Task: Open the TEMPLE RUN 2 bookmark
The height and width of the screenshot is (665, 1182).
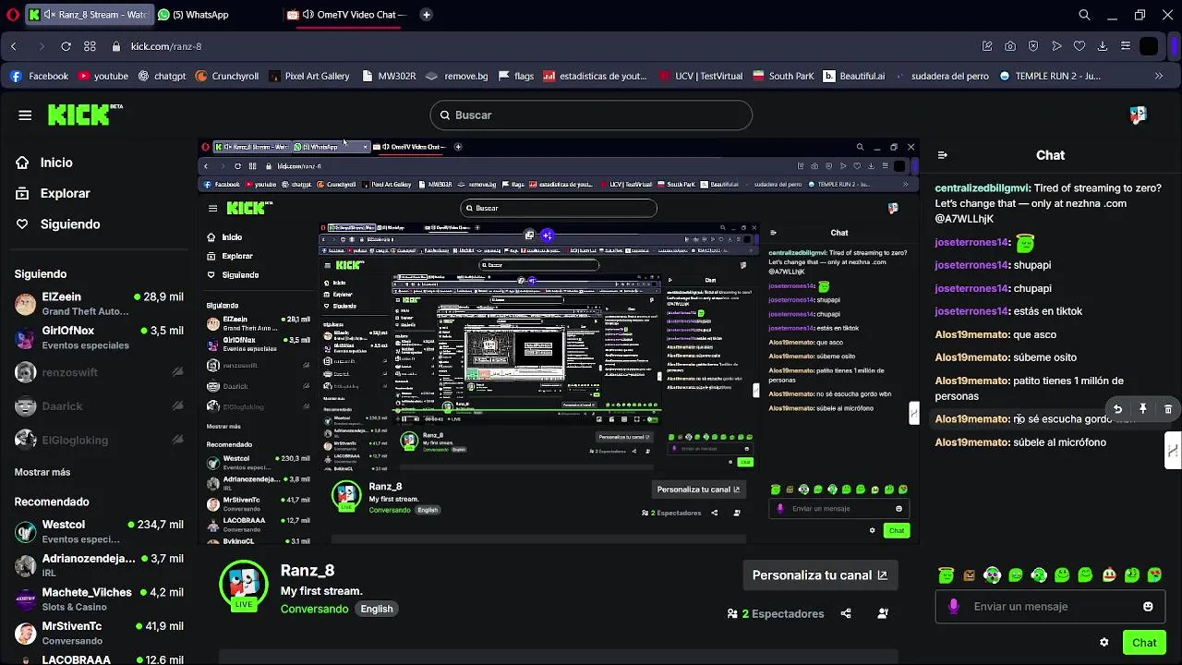Action: tap(1049, 76)
